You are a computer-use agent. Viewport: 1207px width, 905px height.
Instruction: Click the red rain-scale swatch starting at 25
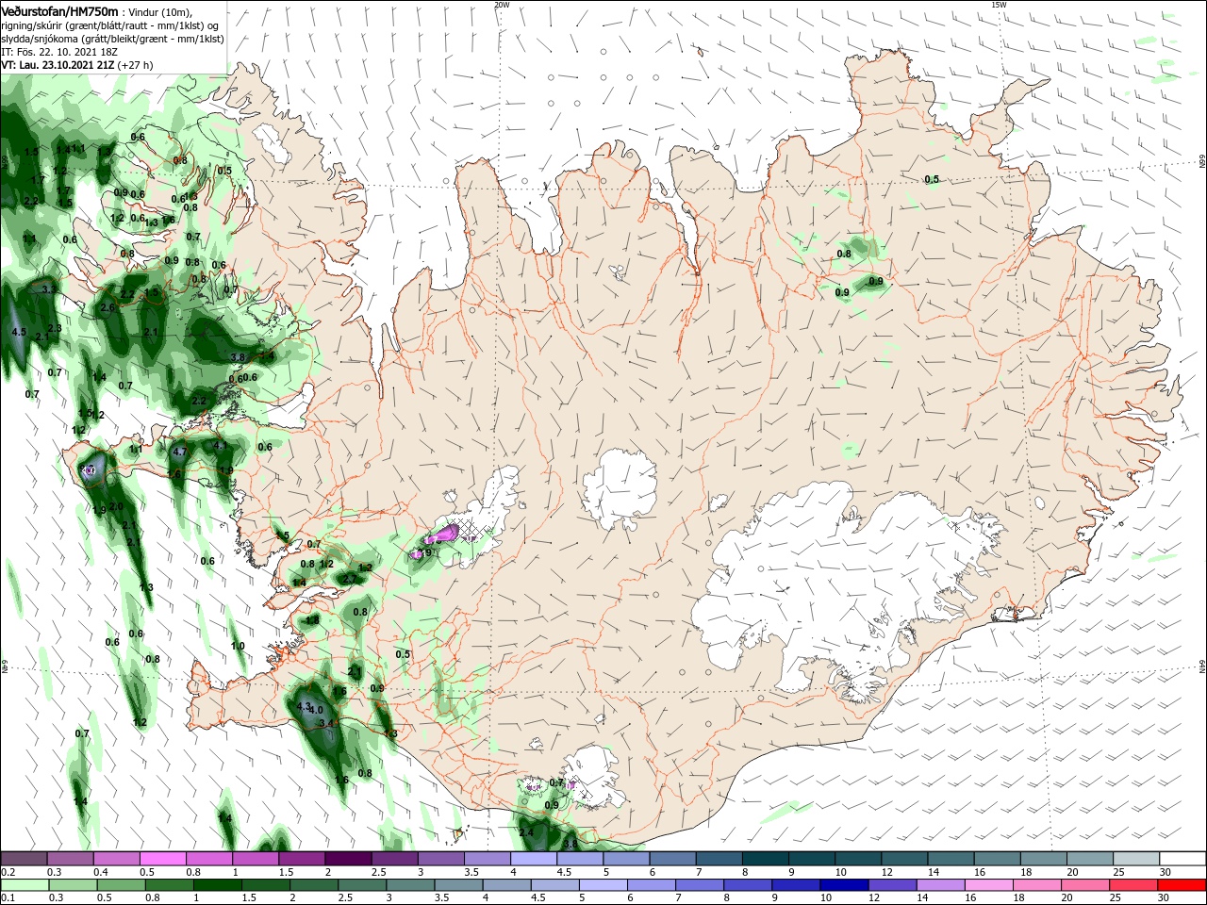[1134, 886]
